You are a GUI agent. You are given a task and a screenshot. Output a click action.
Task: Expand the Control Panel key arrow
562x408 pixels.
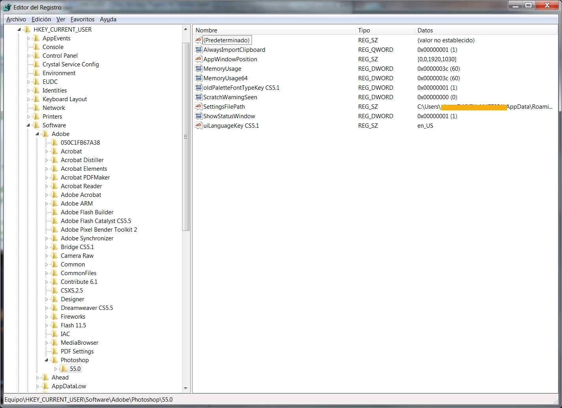pos(28,56)
